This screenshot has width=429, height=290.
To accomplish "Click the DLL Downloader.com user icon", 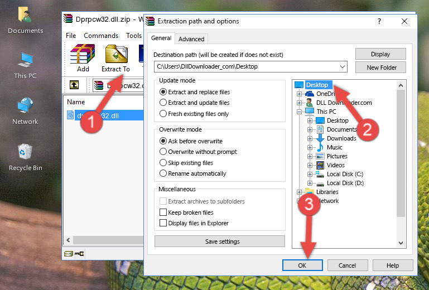I will pos(310,103).
